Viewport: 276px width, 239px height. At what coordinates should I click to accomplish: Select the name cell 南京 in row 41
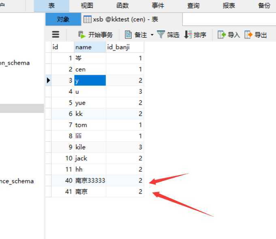[90, 192]
